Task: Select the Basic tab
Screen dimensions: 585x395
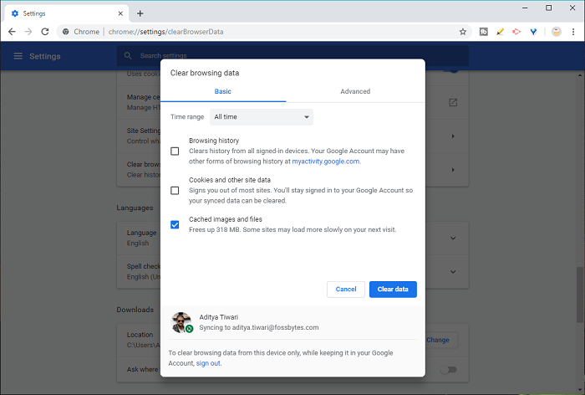Action: (x=223, y=91)
